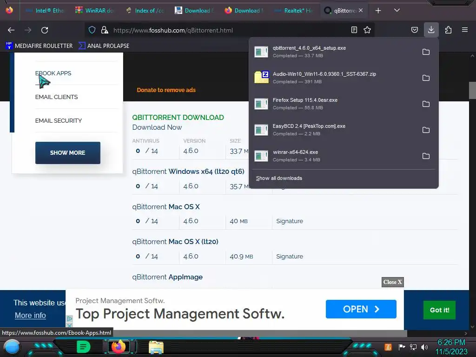Viewport: 476px width, 357px height.
Task: Show EasyBCD 2.4 exe in folder
Action: click(426, 130)
